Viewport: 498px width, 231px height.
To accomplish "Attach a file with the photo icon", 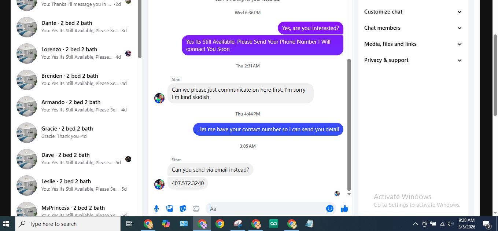I will (170, 209).
